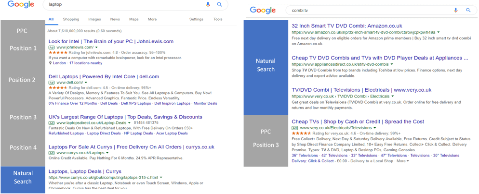
Task: Click 'Dell Inspiron Laptops' sitelink
Action: click(x=173, y=103)
